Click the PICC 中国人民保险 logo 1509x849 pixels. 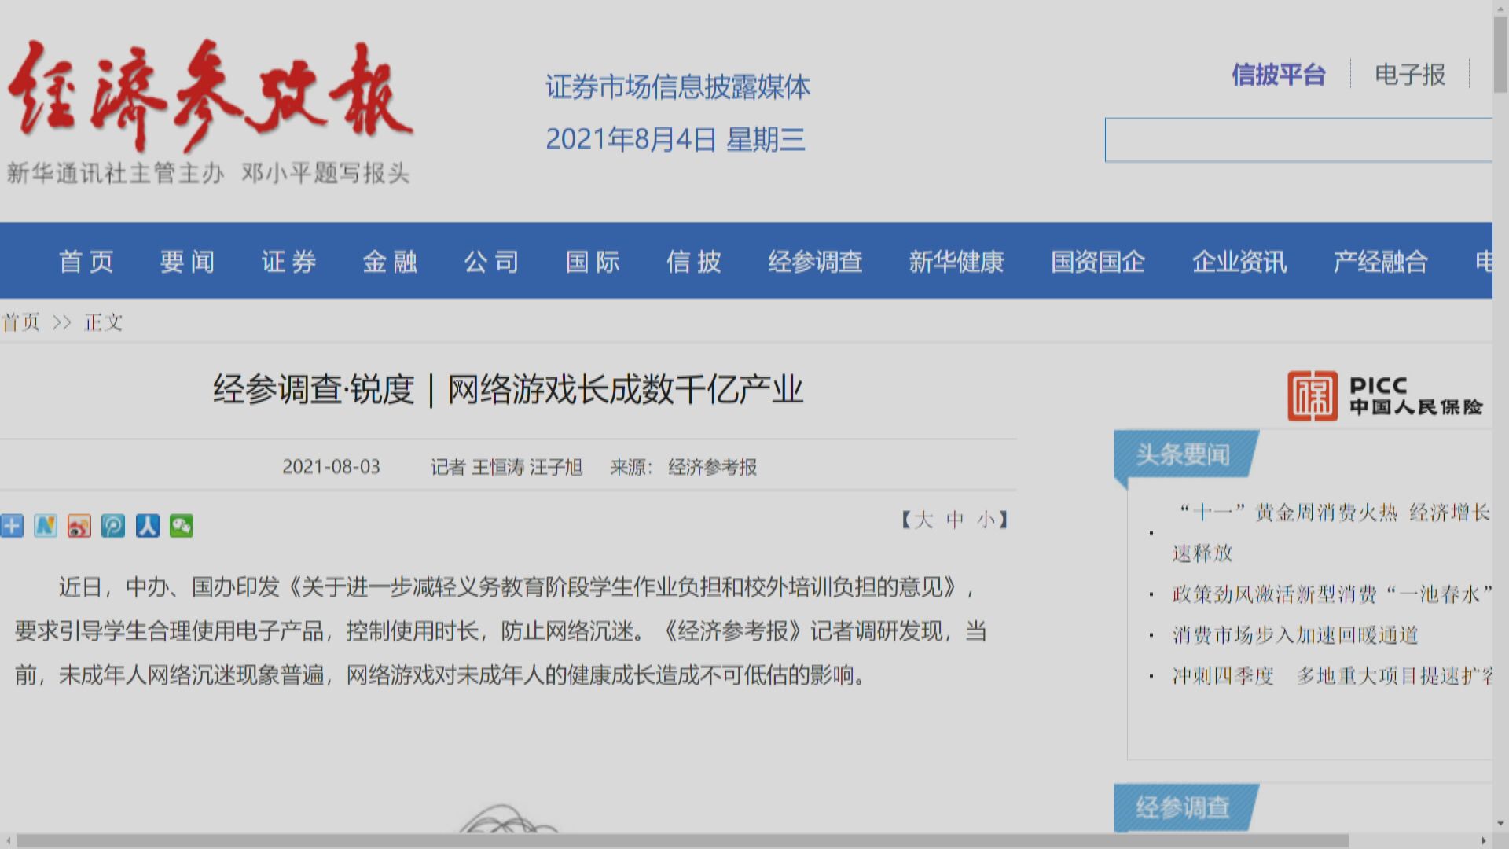pyautogui.click(x=1383, y=397)
